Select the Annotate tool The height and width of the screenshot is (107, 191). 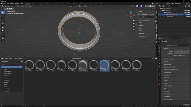click(x=3, y=34)
